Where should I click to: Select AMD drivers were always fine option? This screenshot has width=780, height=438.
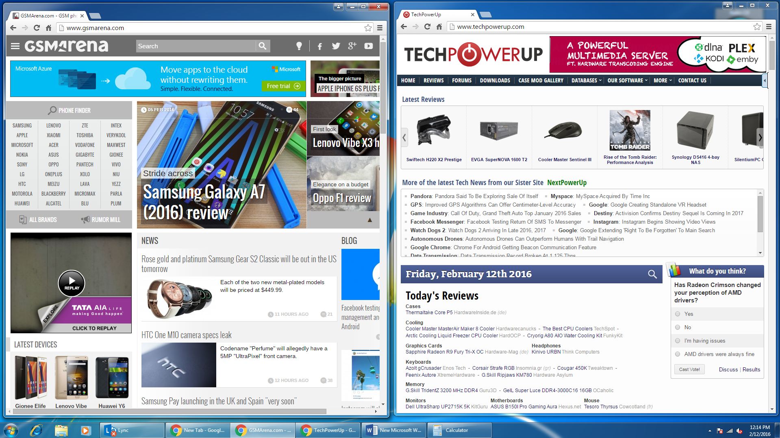pyautogui.click(x=678, y=354)
